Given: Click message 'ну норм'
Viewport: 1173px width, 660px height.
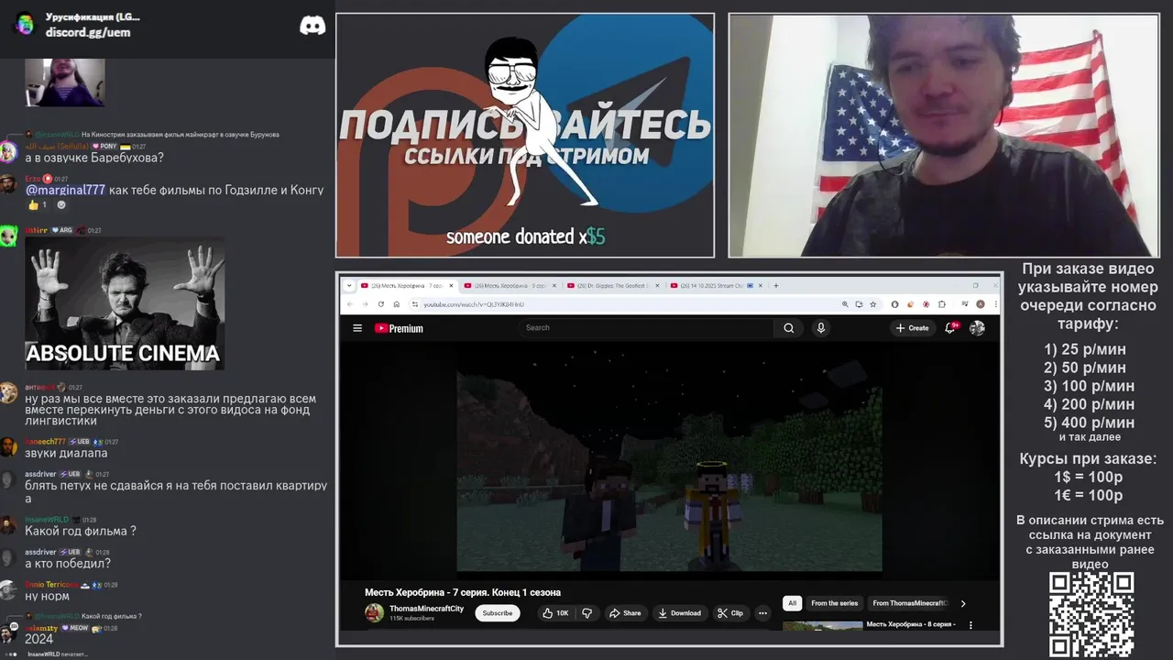Looking at the screenshot, I should pyautogui.click(x=45, y=596).
